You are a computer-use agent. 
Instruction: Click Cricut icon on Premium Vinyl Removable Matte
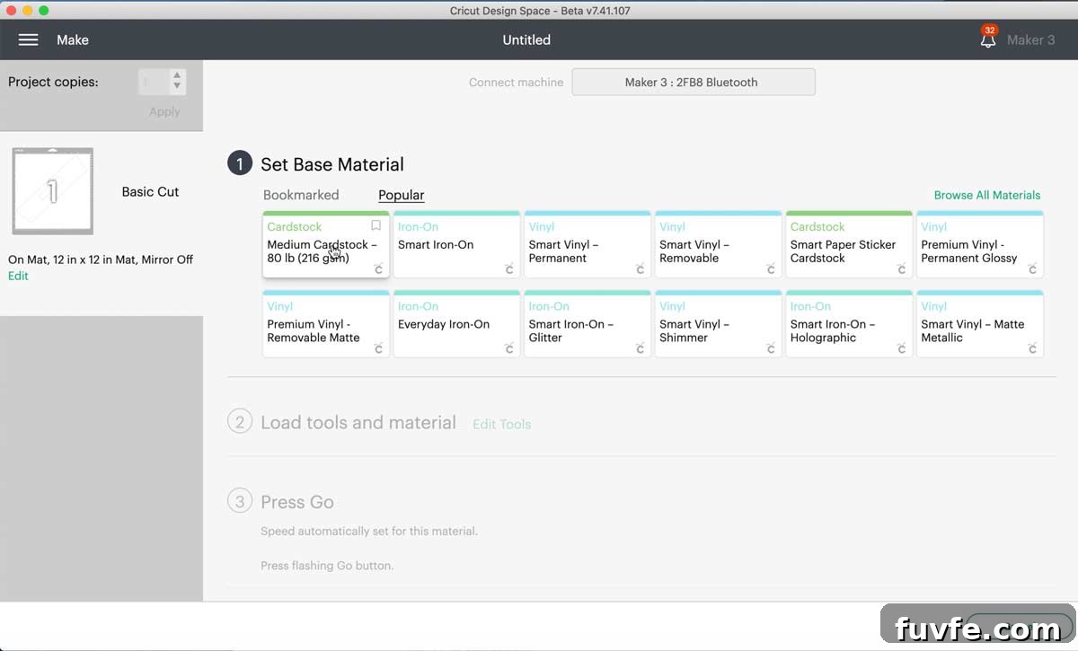click(x=378, y=348)
